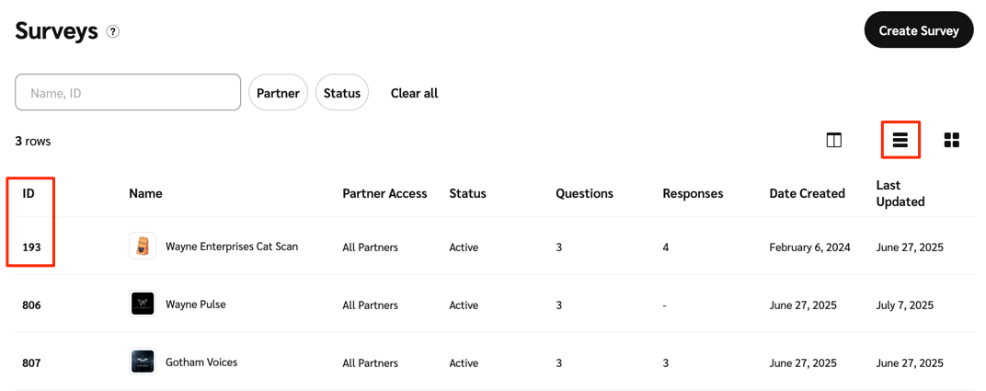Open the column layout view icon
986x391 pixels.
tap(833, 140)
